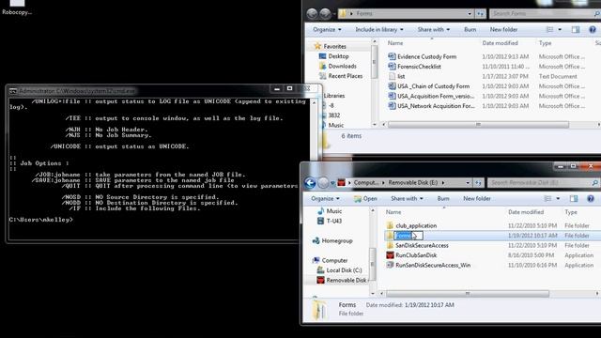Change view icon in Removable Disk window
This screenshot has height=338, width=601.
(x=547, y=198)
